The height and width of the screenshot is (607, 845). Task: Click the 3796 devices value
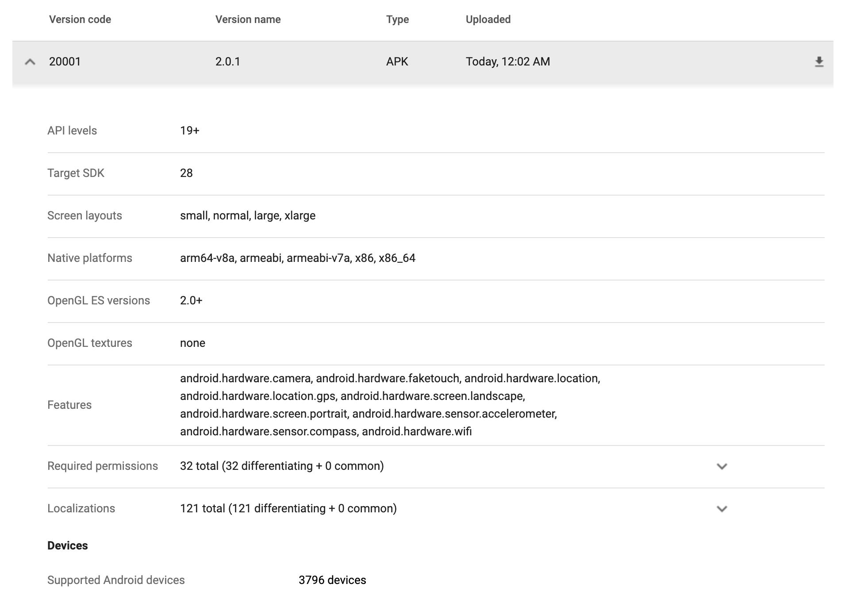[332, 580]
